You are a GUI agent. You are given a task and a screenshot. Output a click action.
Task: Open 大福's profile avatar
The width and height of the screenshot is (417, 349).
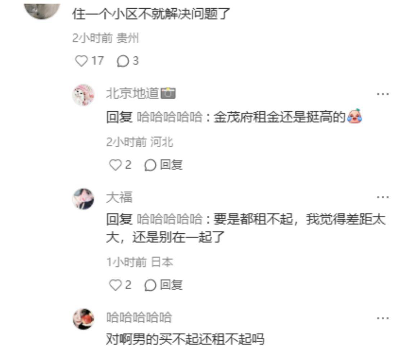pyautogui.click(x=83, y=199)
